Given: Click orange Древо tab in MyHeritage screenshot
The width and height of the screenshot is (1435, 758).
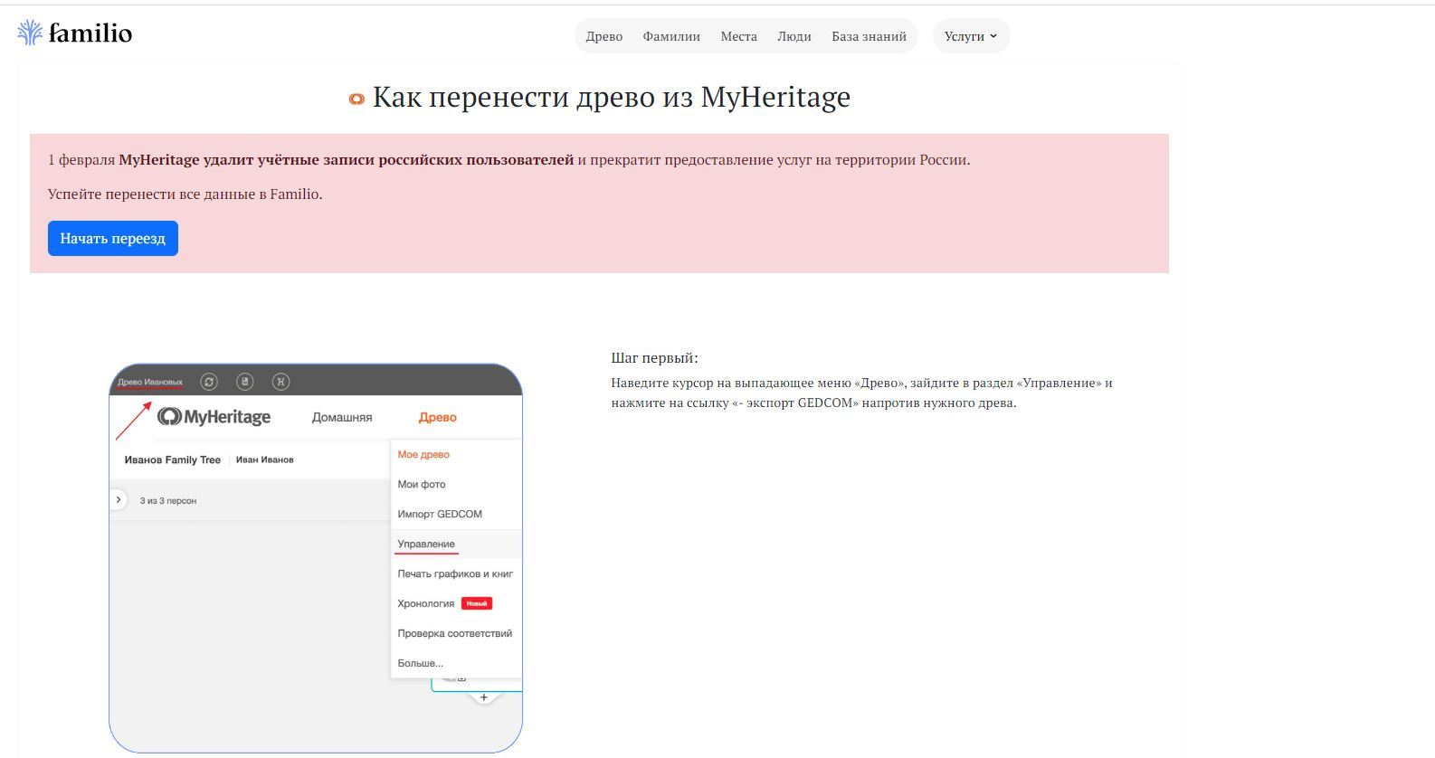Looking at the screenshot, I should click(x=438, y=417).
